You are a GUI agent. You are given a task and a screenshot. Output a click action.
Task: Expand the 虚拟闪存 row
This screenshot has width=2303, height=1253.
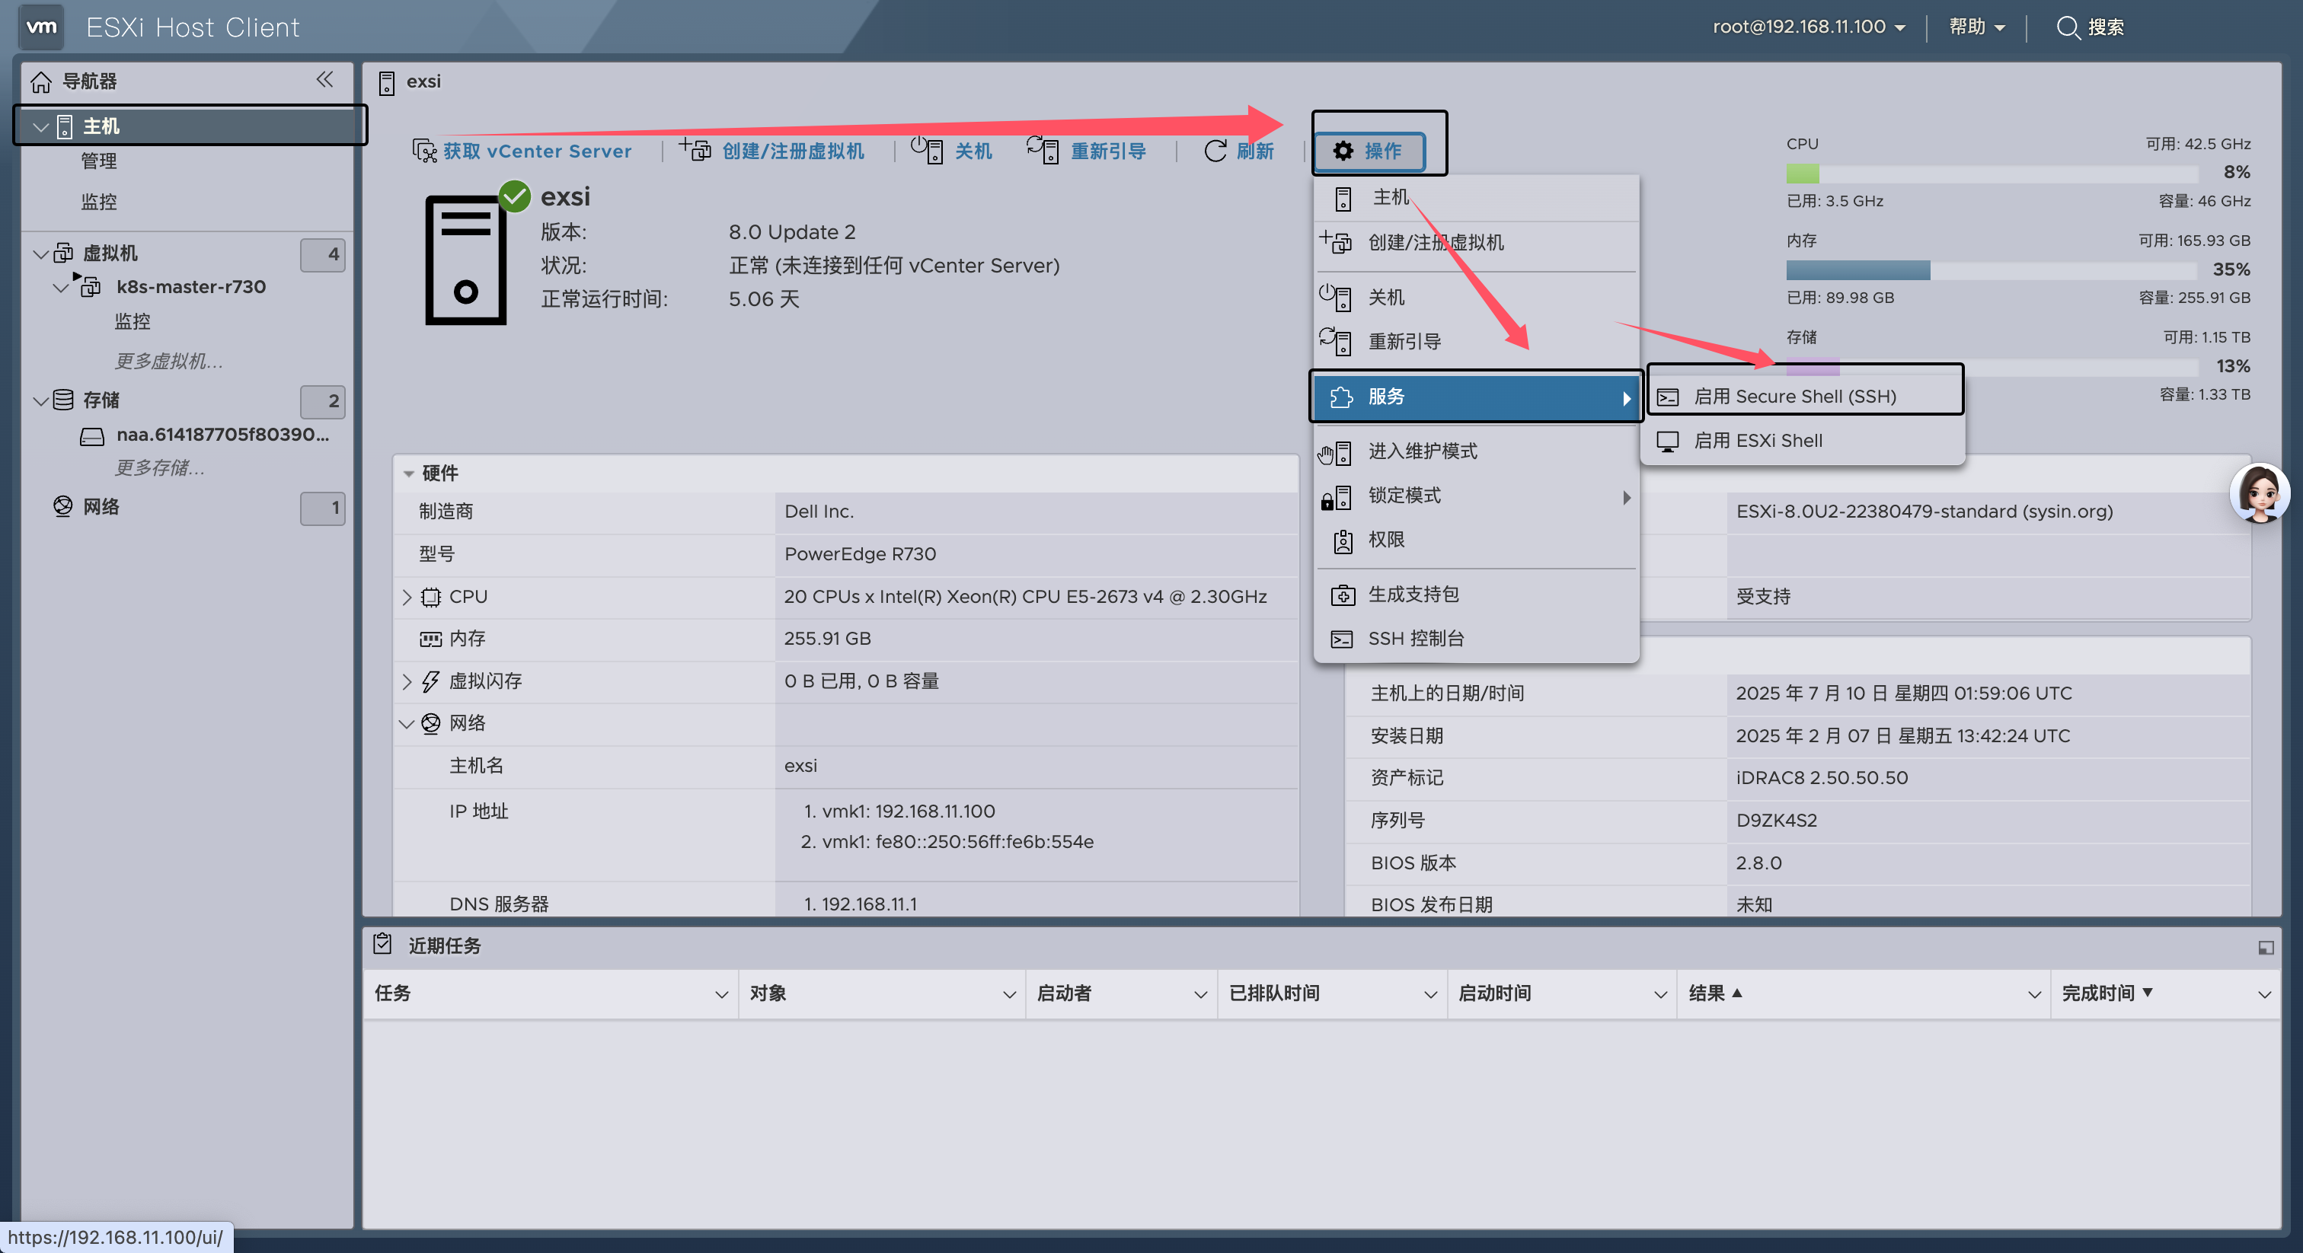pos(407,682)
